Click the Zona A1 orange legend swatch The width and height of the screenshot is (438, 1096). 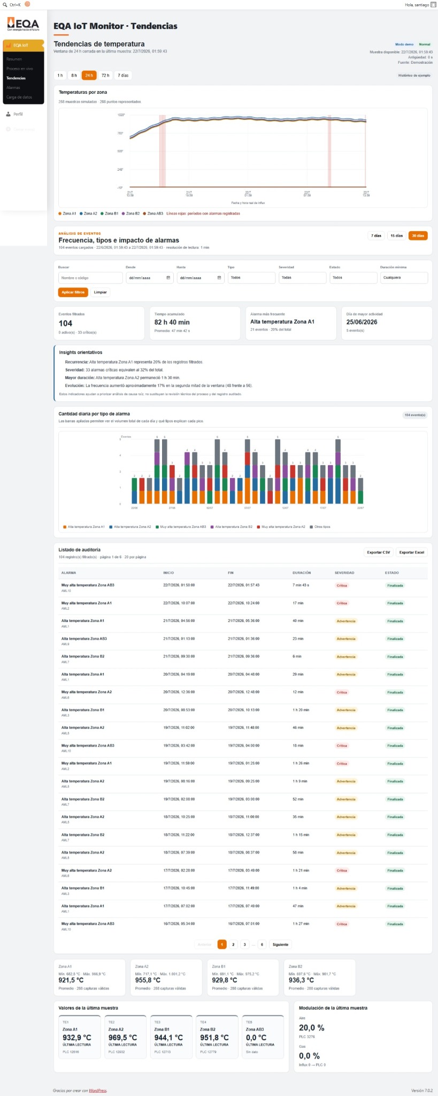pos(60,214)
